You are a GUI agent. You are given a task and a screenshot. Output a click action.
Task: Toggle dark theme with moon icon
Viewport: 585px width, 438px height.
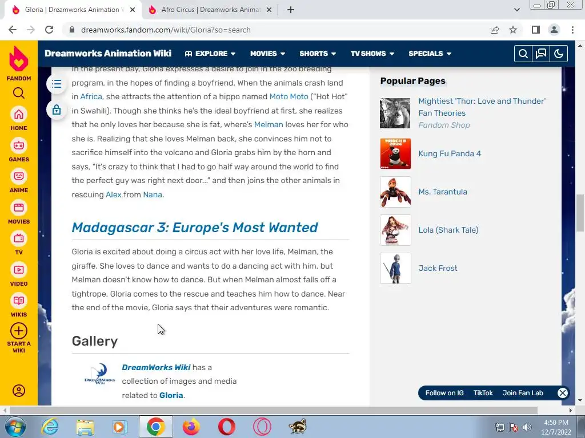coord(559,54)
